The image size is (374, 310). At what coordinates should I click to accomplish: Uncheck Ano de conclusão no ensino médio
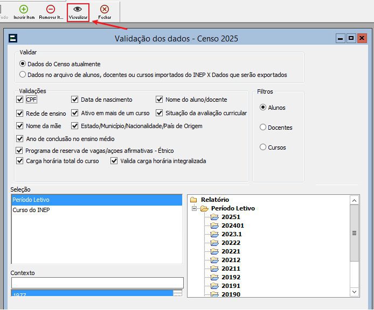[x=19, y=138]
